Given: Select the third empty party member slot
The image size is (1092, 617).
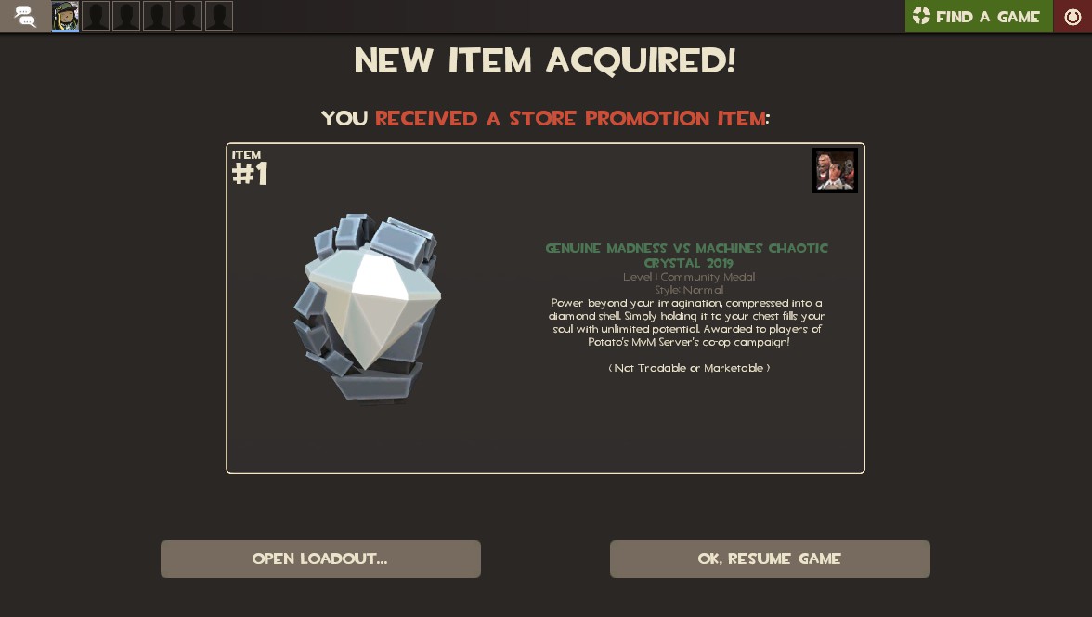Looking at the screenshot, I should pyautogui.click(x=157, y=16).
